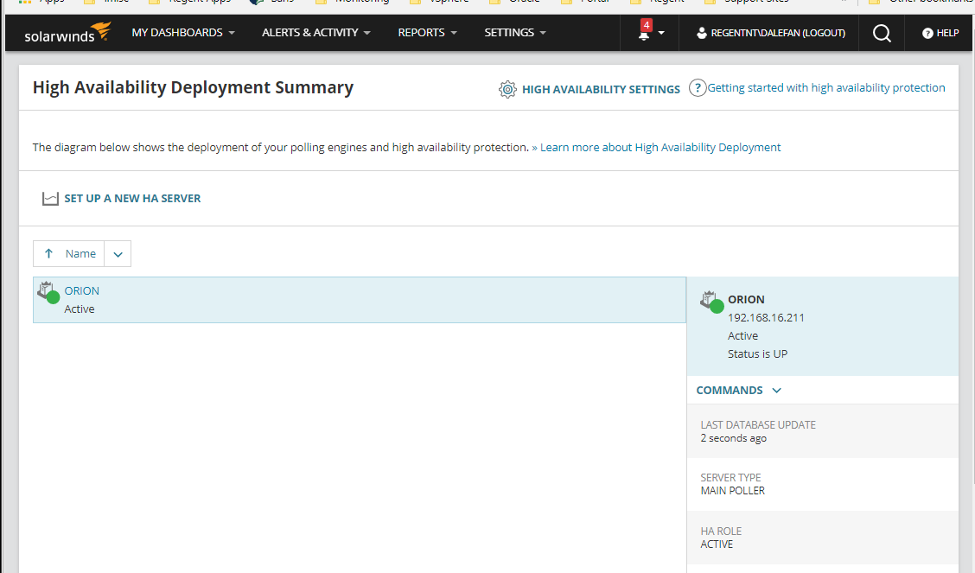Image resolution: width=975 pixels, height=573 pixels.
Task: Toggle sort direction arrow beside Name
Action: click(x=48, y=253)
